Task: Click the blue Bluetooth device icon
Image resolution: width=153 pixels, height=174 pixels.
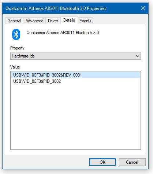Action: pos(16,34)
